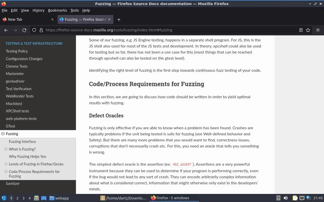The width and height of the screenshot is (324, 202).
Task: Show site security lock information
Action: (41, 30)
